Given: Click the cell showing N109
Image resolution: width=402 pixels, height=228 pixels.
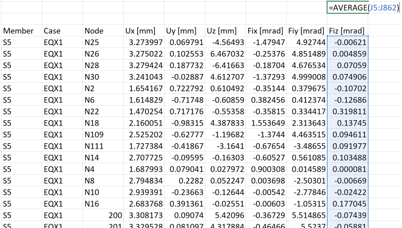Looking at the screenshot, I should point(103,135).
